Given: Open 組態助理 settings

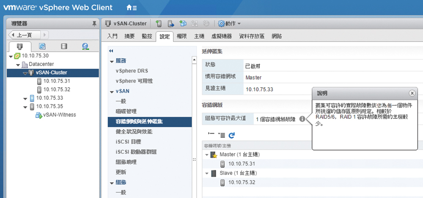Looking at the screenshot, I should coord(126,162).
